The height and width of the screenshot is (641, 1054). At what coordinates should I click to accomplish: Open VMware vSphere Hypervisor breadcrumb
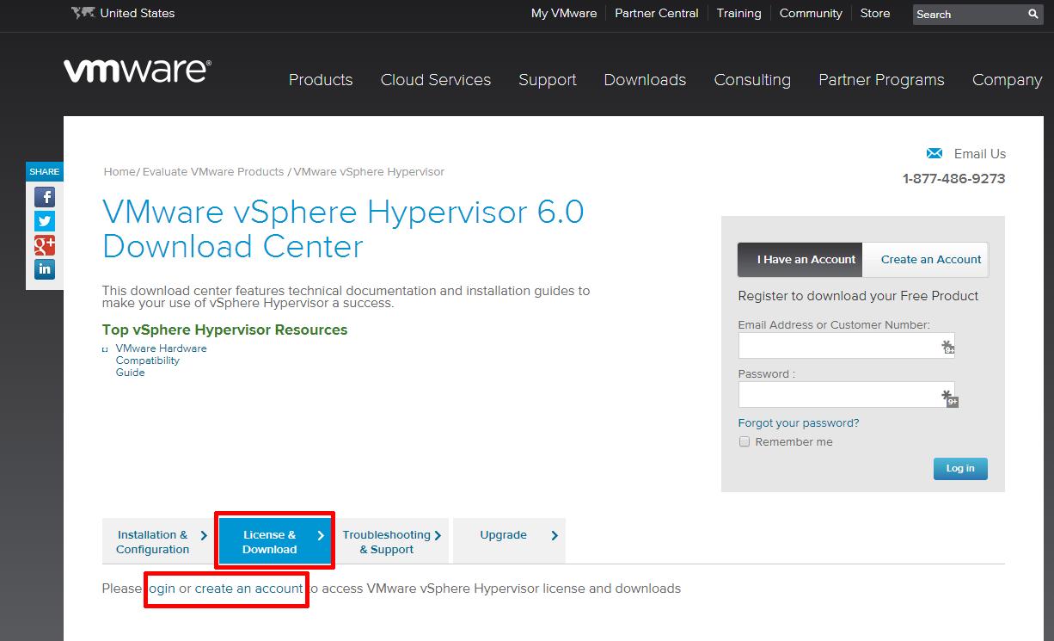pos(369,172)
